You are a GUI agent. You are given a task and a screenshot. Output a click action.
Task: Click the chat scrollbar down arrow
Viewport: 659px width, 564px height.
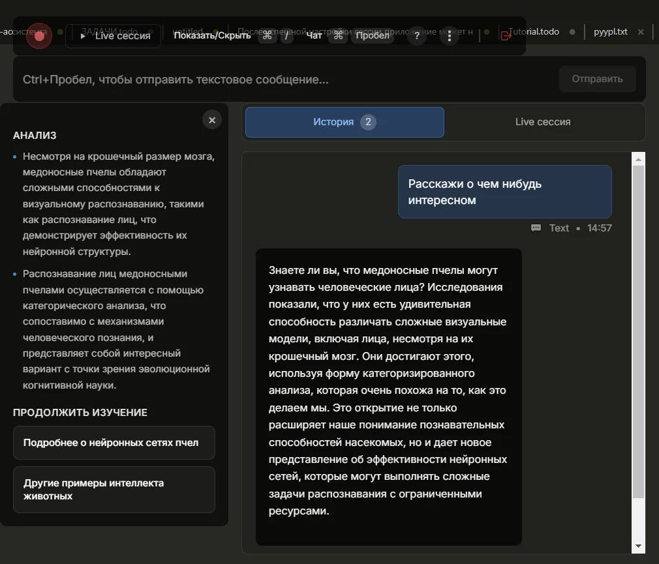coord(639,546)
